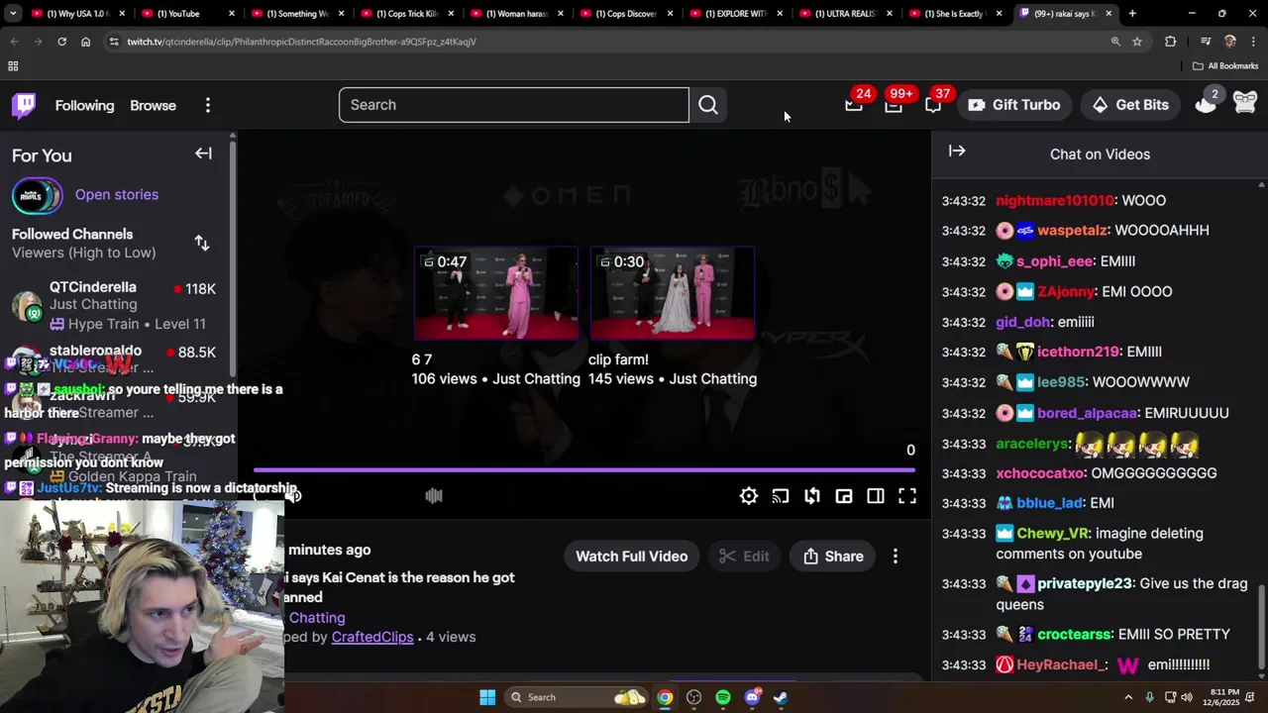Open the browser zoom indicator
Viewport: 1268px width, 713px height.
(x=1115, y=42)
